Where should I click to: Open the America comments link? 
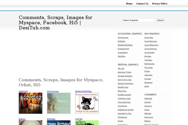pyautogui.click(x=148, y=106)
